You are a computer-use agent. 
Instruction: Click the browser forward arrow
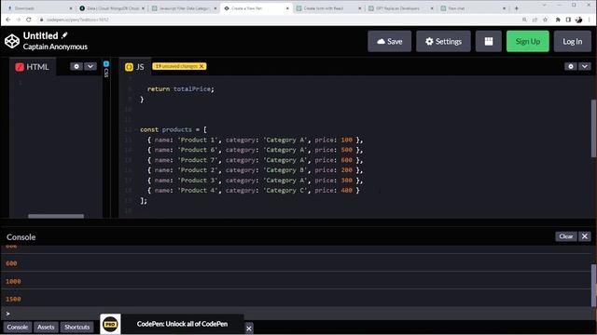point(19,20)
